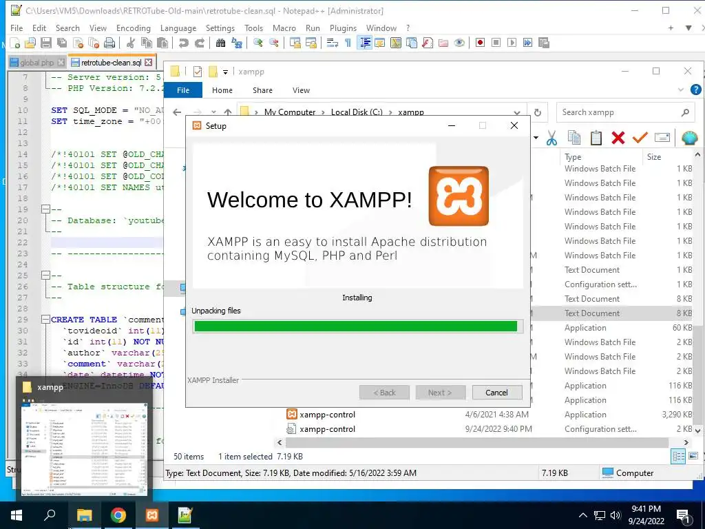Screen dimensions: 705x529
Task: Toggle the Indent Guide toolbar button
Action: coord(365,43)
